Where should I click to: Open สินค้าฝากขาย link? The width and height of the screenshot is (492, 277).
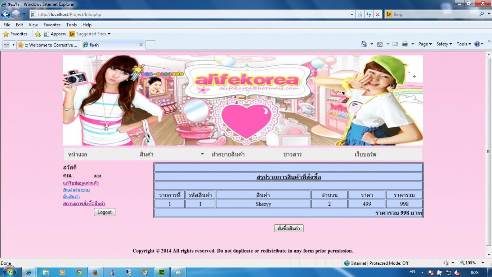click(x=76, y=190)
